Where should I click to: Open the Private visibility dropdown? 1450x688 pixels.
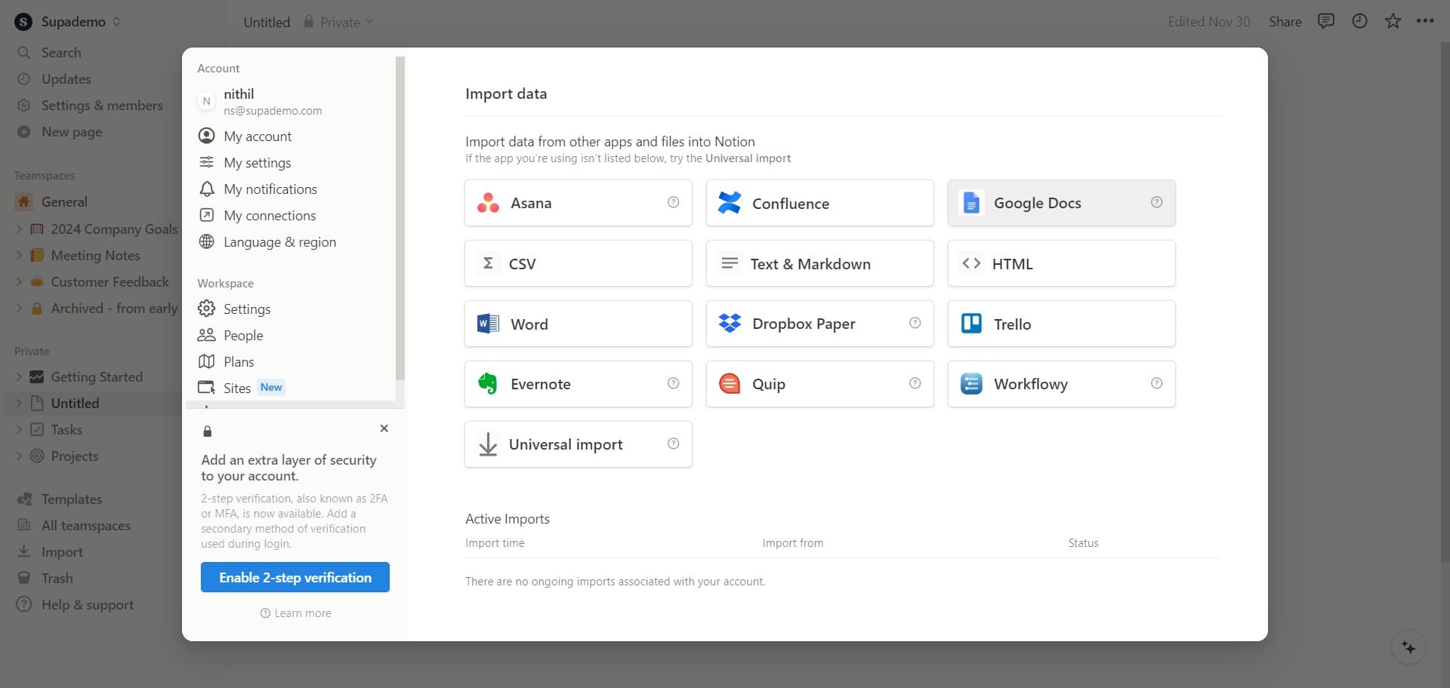pyautogui.click(x=338, y=22)
